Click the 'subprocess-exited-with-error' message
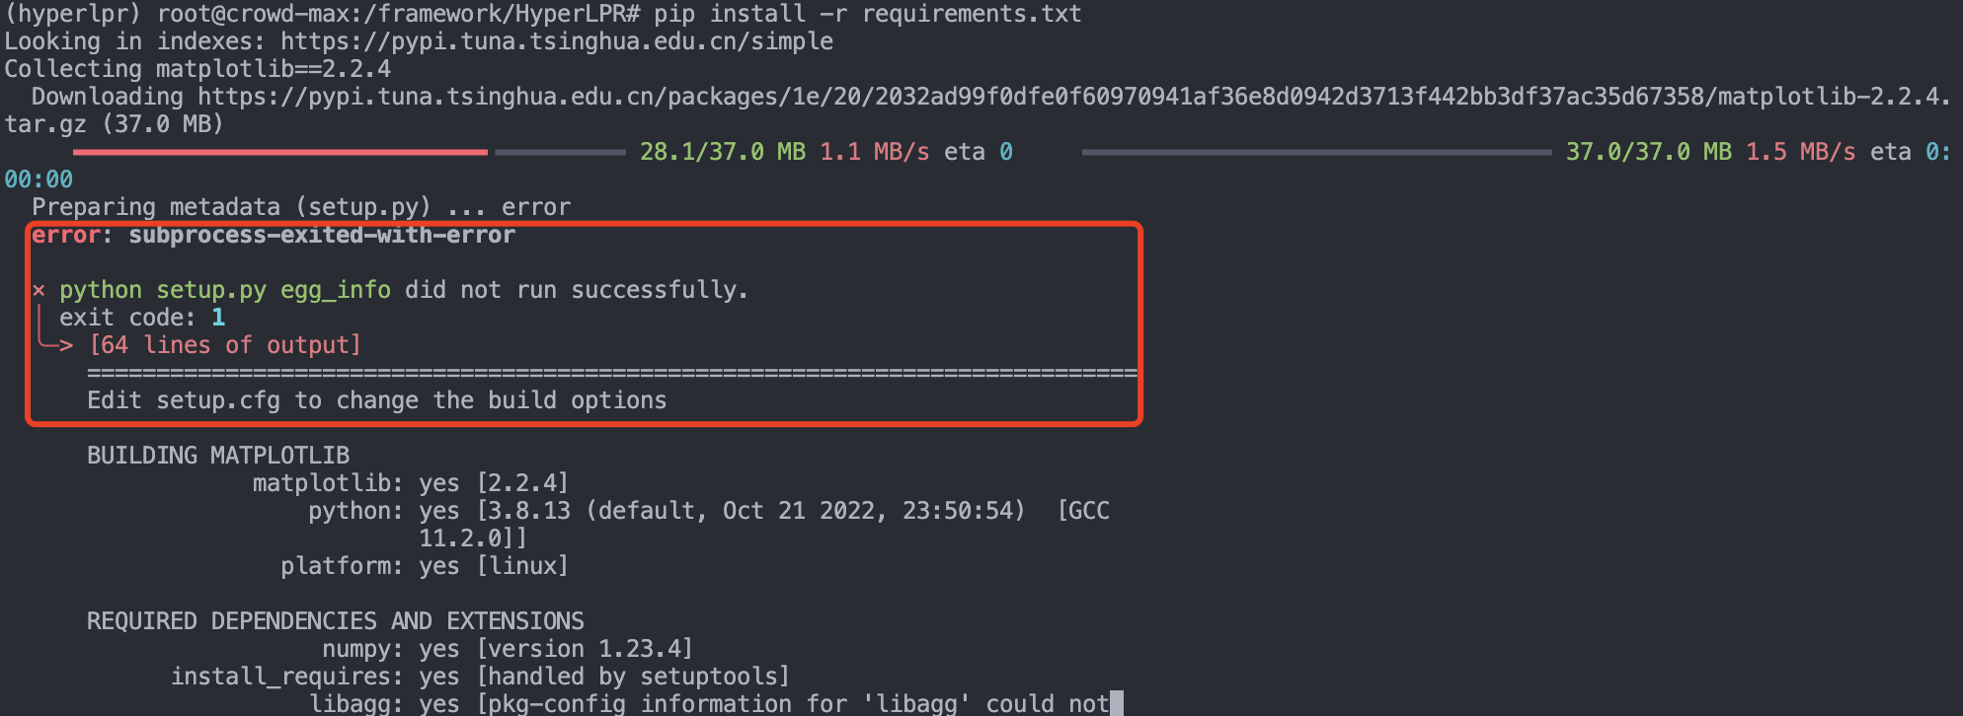Image resolution: width=1963 pixels, height=716 pixels. click(x=322, y=235)
